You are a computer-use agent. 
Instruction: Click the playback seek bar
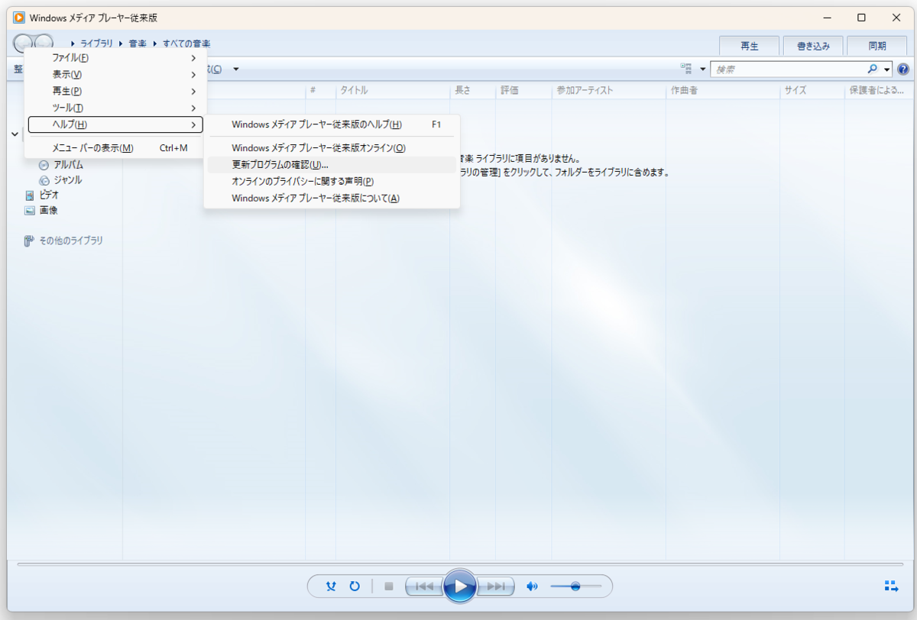click(459, 564)
